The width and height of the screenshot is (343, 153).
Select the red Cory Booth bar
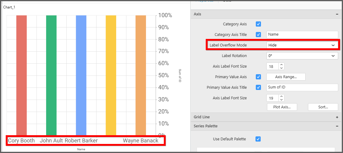coord(21,75)
